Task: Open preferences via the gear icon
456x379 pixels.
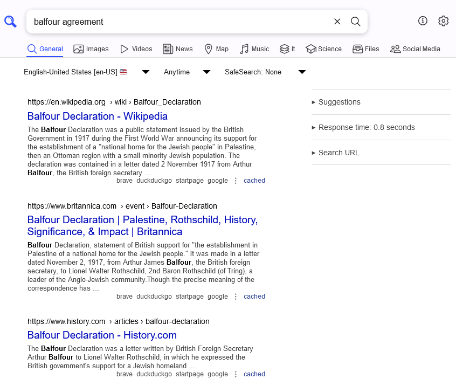Action: click(443, 21)
